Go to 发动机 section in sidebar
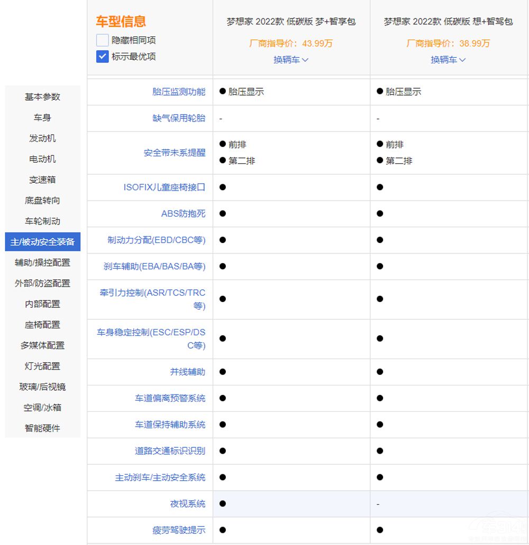529x545 pixels. [x=42, y=138]
